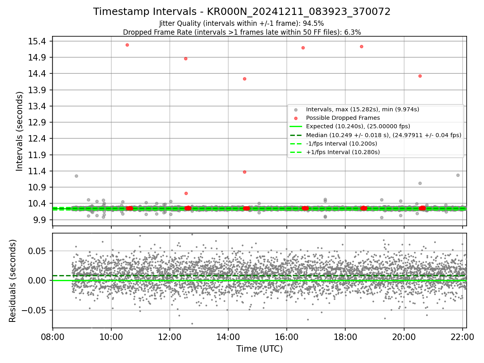Screen dimensions: 484x363
Task: Select the 'Jitter Quality' 94.5% subtitle line
Action: pyautogui.click(x=242, y=23)
